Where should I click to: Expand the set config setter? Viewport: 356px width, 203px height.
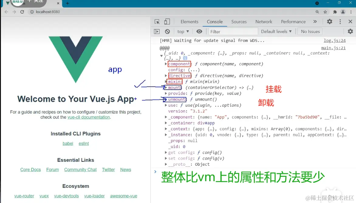coord(166,158)
